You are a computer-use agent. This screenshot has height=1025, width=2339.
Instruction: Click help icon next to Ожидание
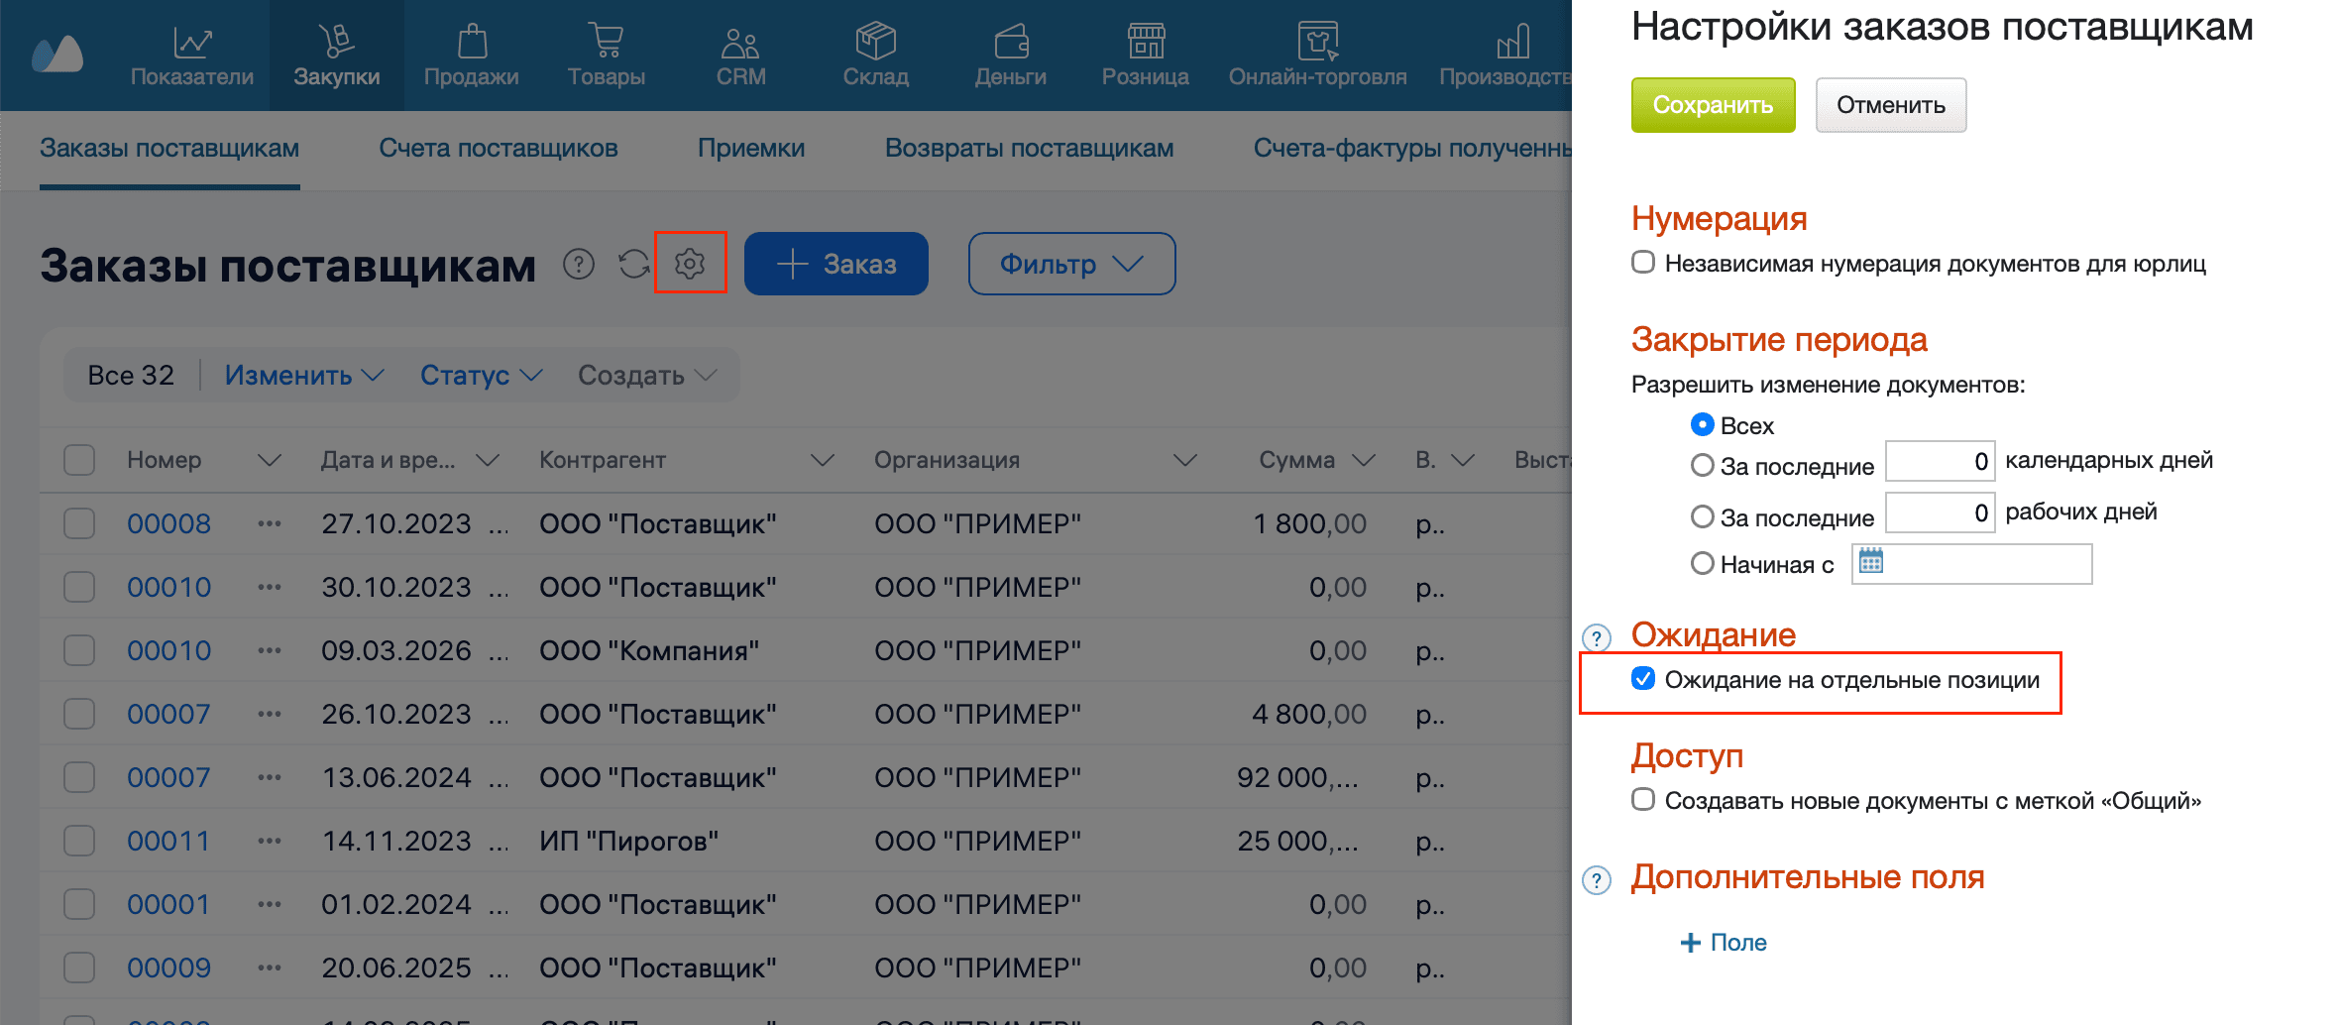pos(1596,637)
